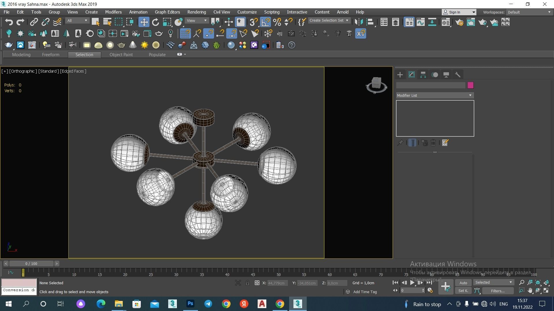The image size is (554, 311).
Task: Toggle 3D Snaps button
Action: click(x=254, y=22)
